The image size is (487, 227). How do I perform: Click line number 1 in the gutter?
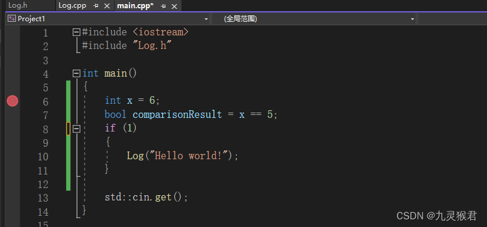[x=46, y=33]
